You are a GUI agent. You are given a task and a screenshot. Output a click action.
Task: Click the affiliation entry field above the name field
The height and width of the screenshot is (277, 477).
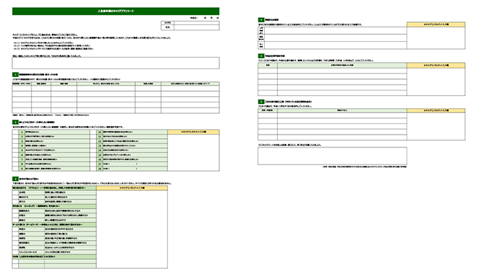tap(196, 23)
